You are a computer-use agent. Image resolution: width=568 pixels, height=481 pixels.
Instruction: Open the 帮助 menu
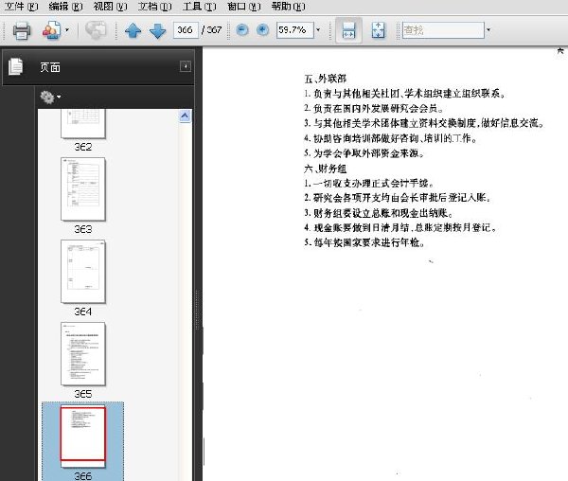pyautogui.click(x=289, y=7)
